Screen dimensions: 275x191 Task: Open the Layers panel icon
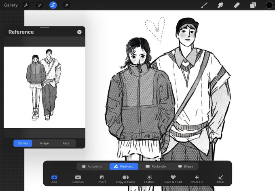[253, 5]
